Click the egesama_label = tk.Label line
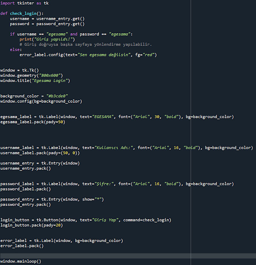This screenshot has height=265, width=256. pyautogui.click(x=117, y=117)
